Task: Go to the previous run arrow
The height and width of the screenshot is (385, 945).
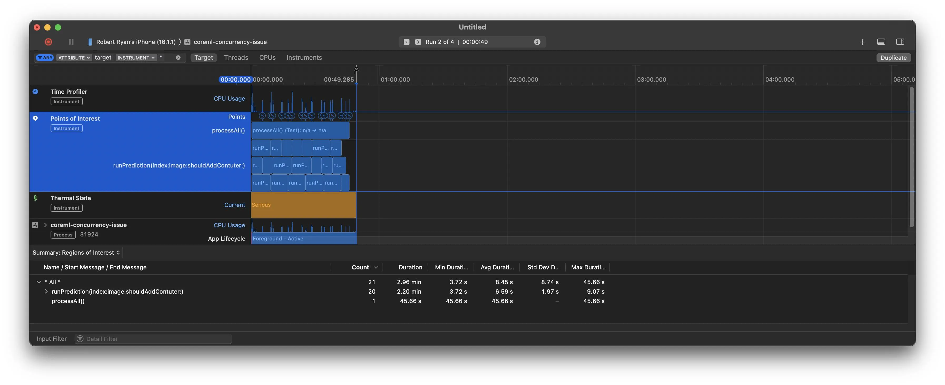Action: coord(406,42)
